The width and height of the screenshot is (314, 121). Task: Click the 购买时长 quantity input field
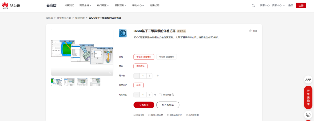pyautogui.click(x=143, y=95)
